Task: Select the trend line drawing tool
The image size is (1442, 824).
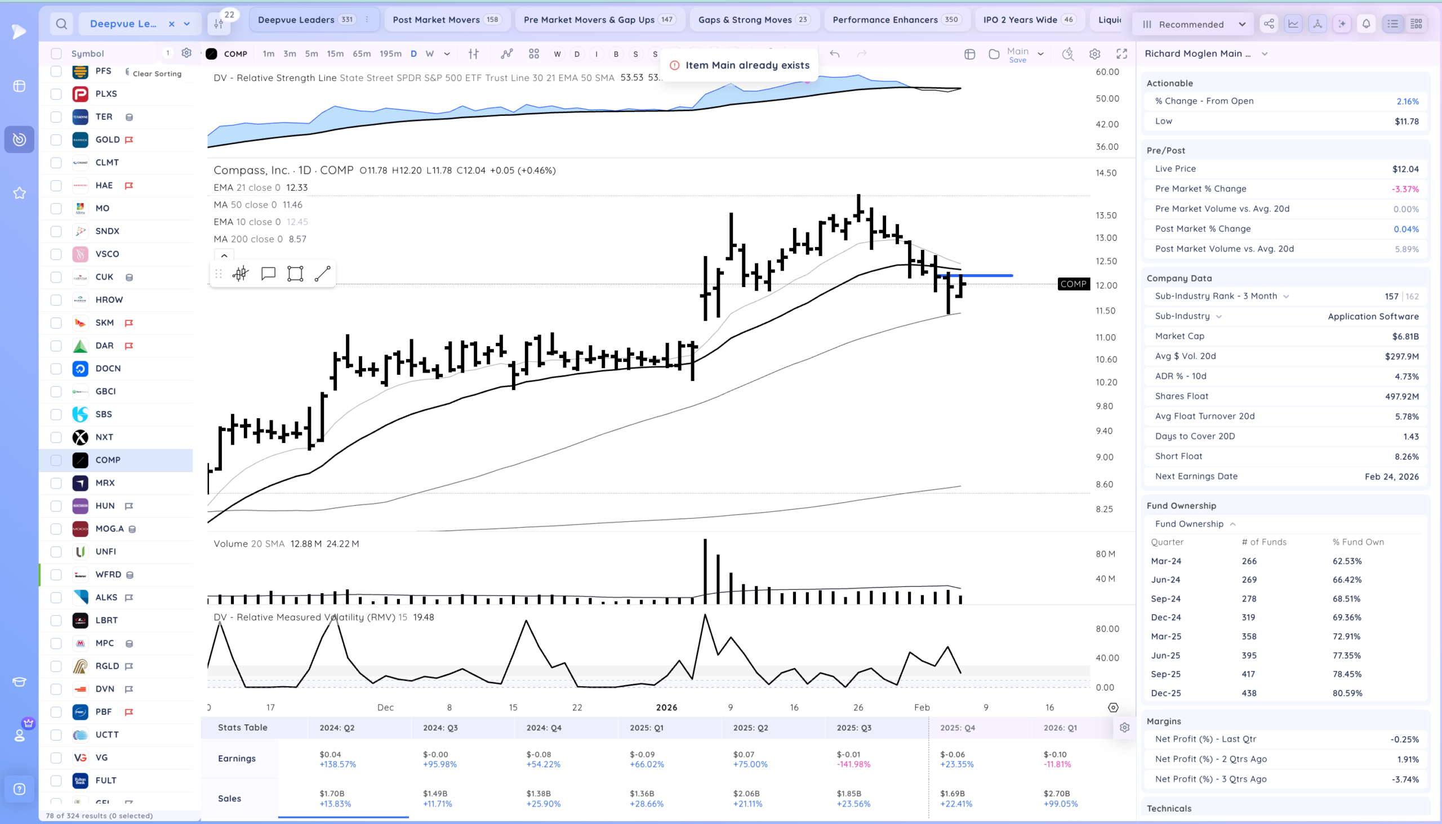Action: coord(322,274)
